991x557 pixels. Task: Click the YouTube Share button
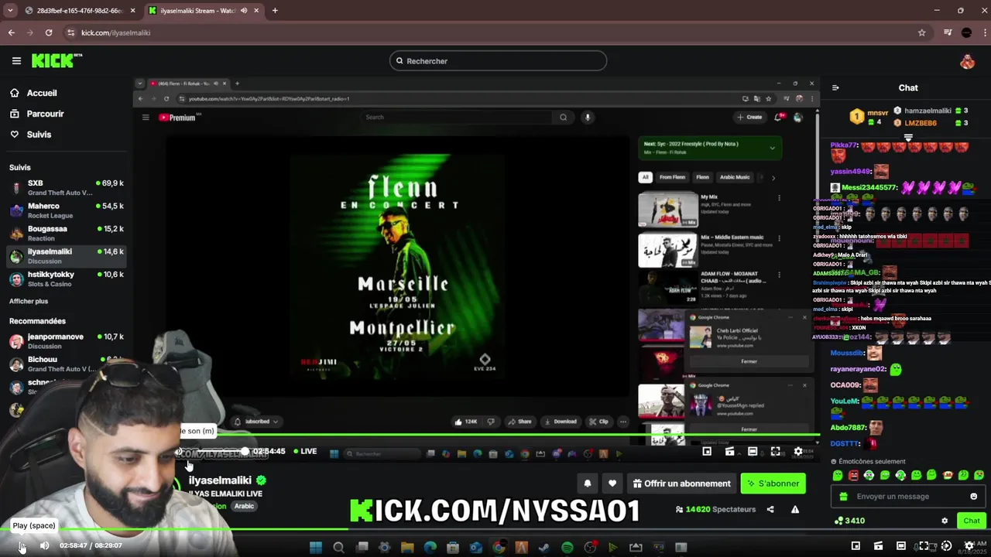520,422
